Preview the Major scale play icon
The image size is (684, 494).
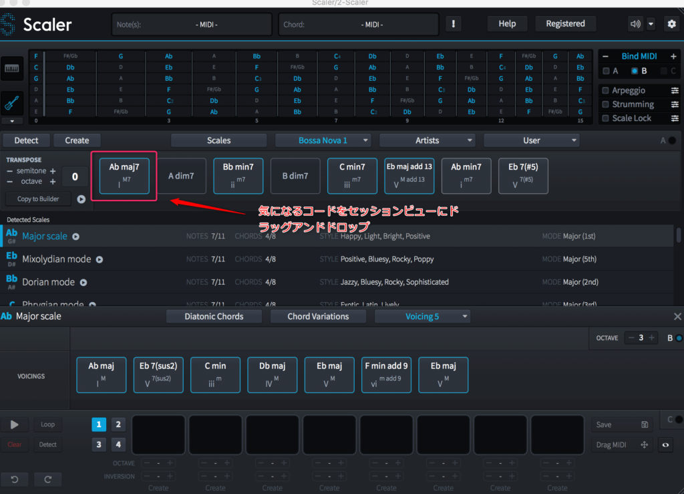[x=75, y=237]
